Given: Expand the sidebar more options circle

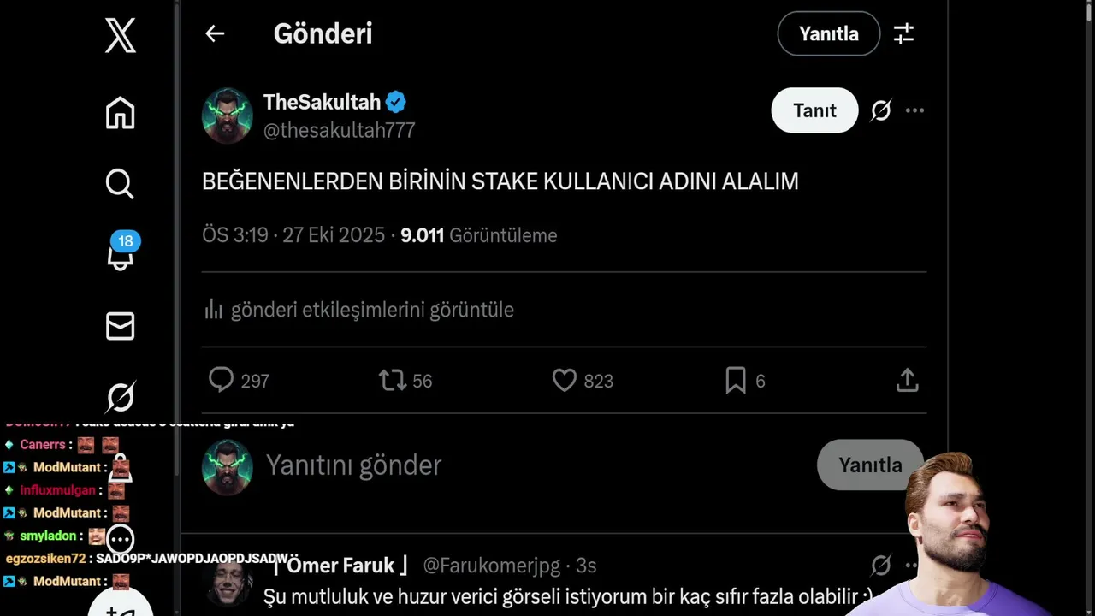Looking at the screenshot, I should click(x=121, y=540).
